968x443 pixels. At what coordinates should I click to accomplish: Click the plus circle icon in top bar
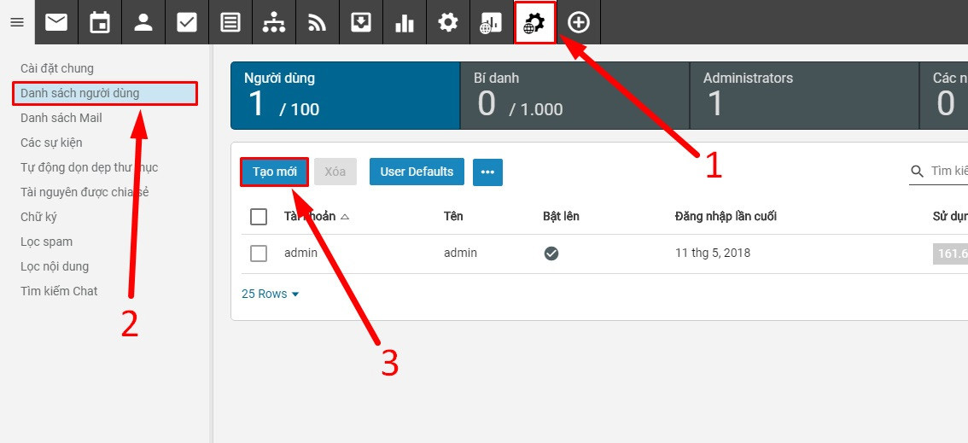(x=579, y=22)
